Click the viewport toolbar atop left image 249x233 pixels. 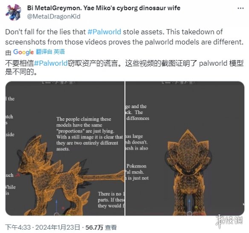click(x=58, y=83)
